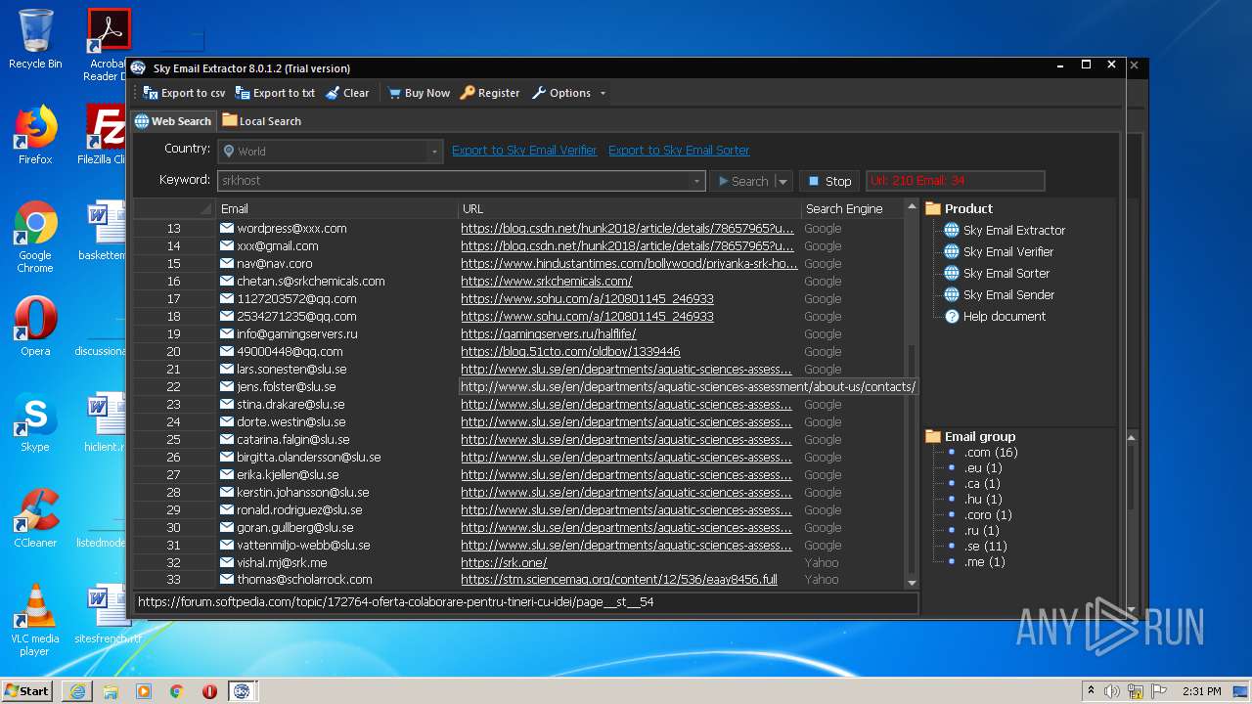Open gamingservers.ru/halflife URL link

[548, 334]
